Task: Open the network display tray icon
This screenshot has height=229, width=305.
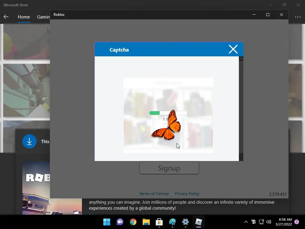Action: (x=261, y=222)
